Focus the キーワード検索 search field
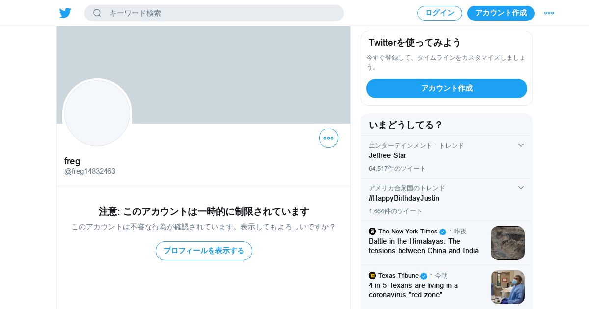The height and width of the screenshot is (309, 589). [214, 13]
